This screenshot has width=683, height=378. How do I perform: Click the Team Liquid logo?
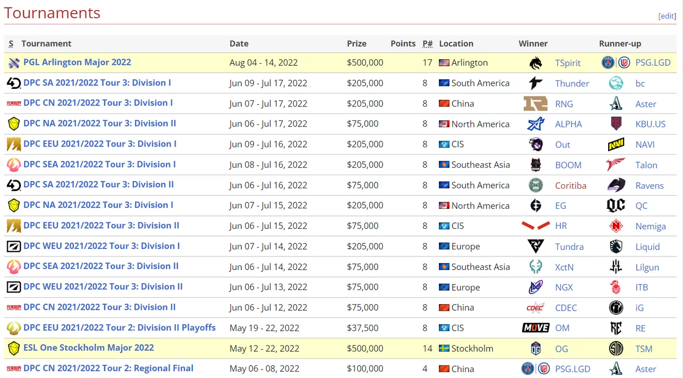616,246
